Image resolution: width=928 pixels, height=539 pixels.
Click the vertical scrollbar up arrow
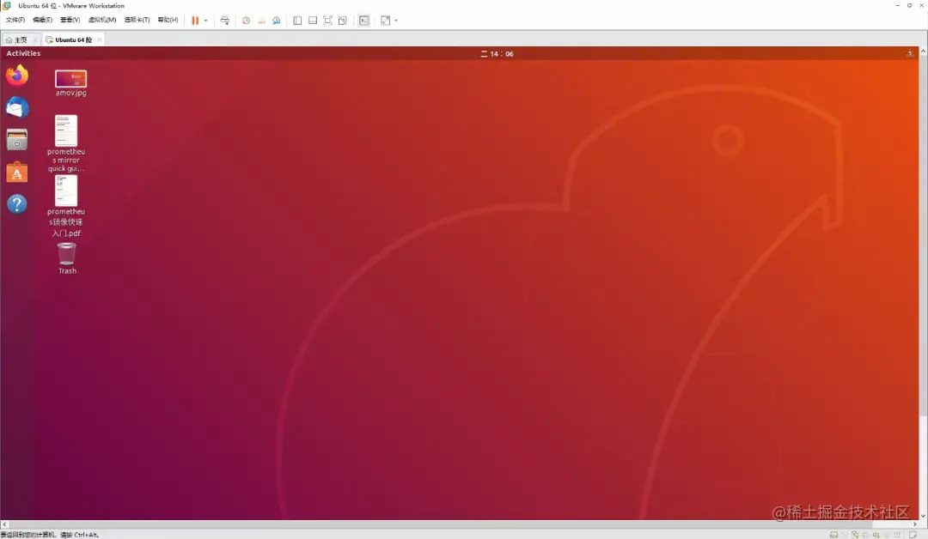[923, 51]
